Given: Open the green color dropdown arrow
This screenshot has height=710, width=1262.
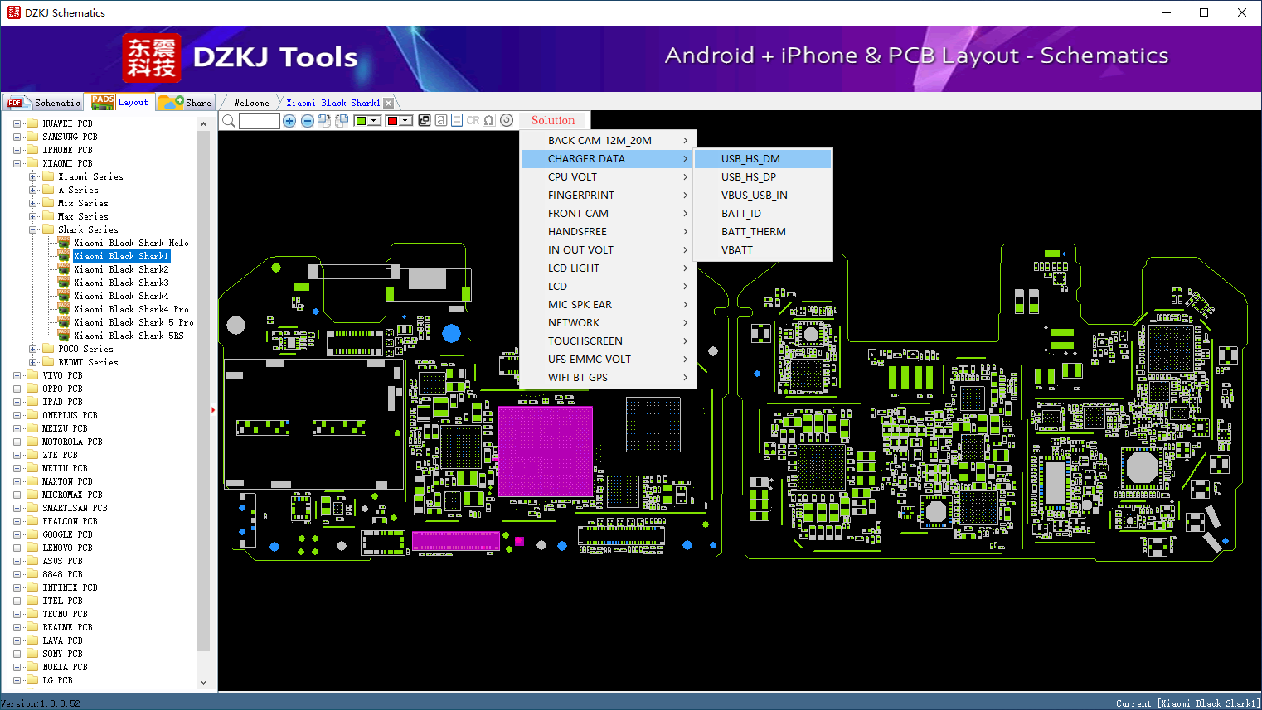Looking at the screenshot, I should [374, 121].
